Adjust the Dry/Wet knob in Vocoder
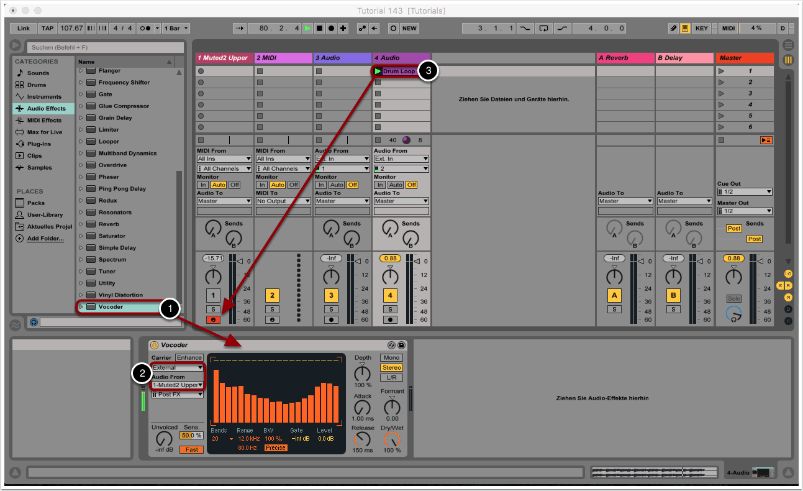 pos(392,439)
